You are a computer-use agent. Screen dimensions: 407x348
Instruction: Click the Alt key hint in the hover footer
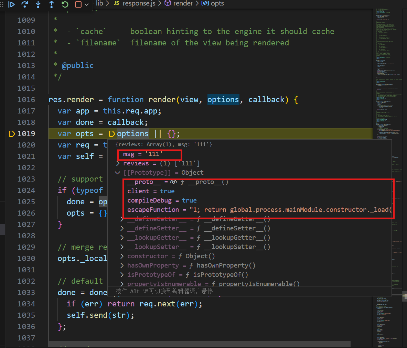pos(164,291)
